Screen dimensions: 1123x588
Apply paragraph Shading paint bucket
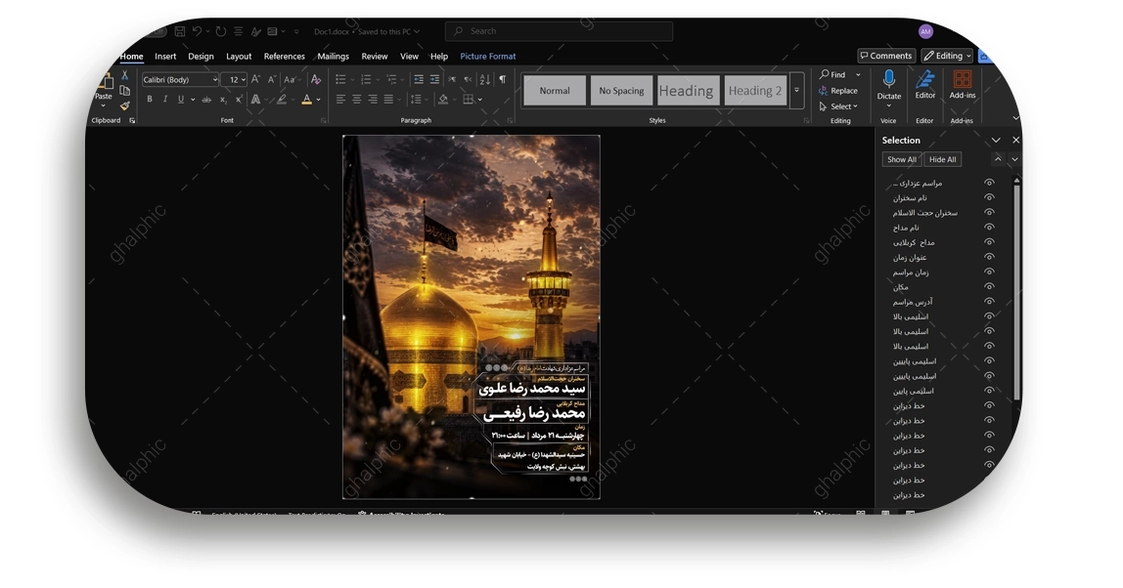pos(443,100)
